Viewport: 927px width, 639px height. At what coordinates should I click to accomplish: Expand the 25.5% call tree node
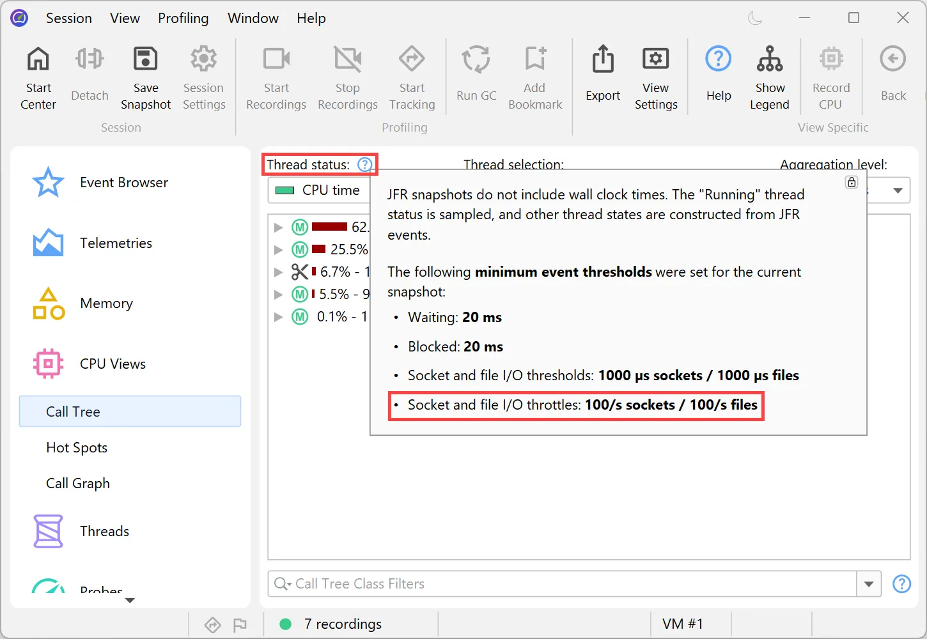[278, 249]
